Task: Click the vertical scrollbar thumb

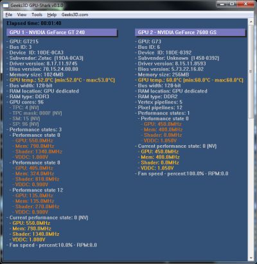Action: click(x=251, y=71)
